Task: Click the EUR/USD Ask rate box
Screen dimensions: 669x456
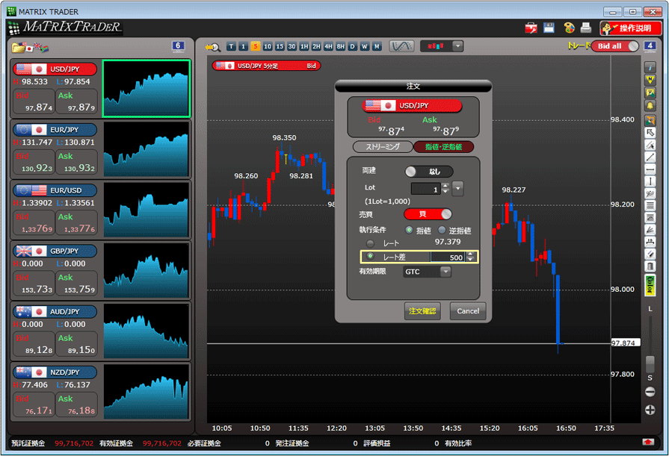Action: coord(77,223)
